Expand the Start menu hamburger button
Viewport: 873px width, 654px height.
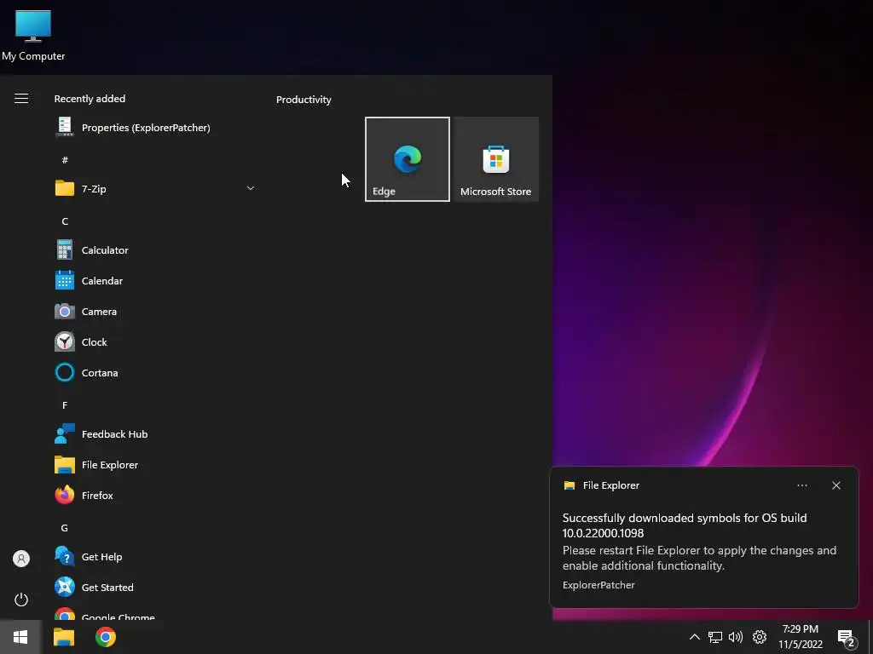[x=21, y=99]
